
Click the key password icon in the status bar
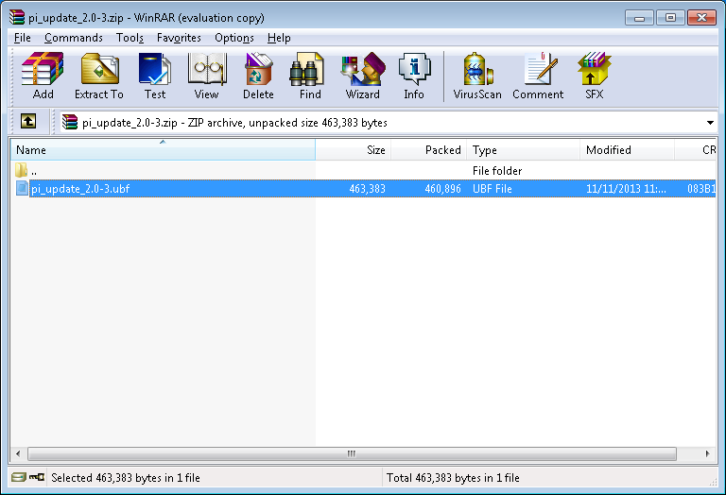click(x=37, y=477)
